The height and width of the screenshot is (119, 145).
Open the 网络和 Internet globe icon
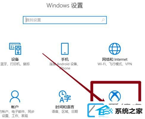coord(115,49)
